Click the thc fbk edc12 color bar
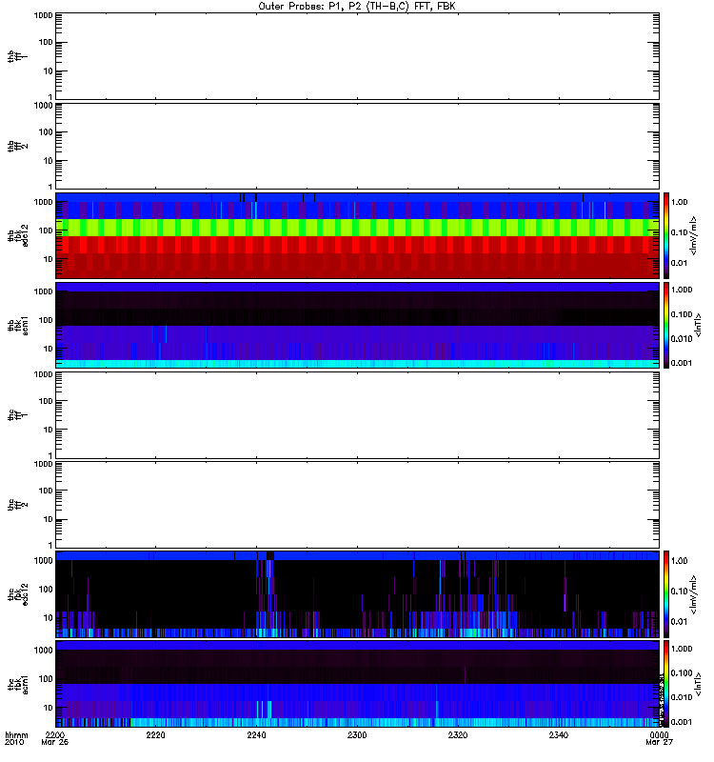 tap(666, 593)
